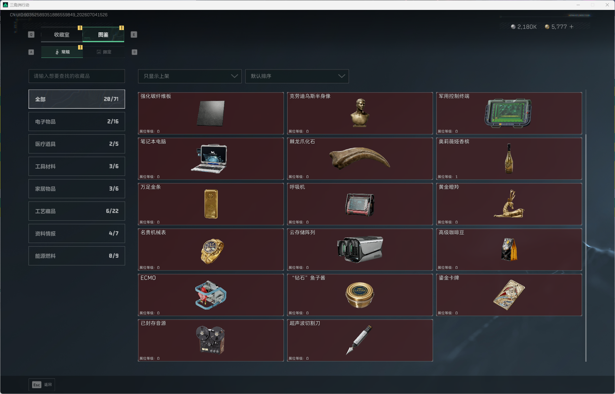Switch to the 图鉴 tab
This screenshot has width=615, height=394.
click(103, 35)
